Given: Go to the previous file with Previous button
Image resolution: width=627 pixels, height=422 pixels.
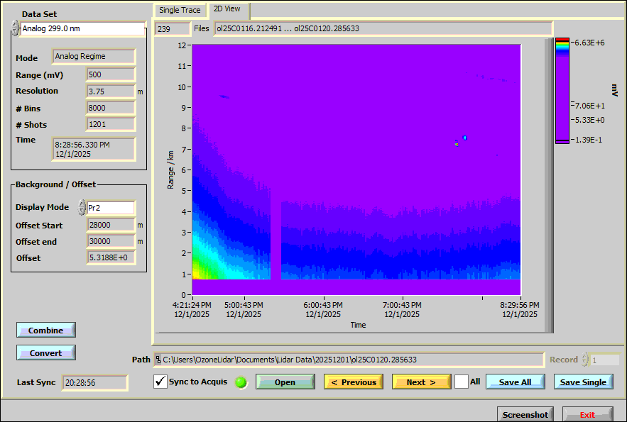Looking at the screenshot, I should point(354,382).
